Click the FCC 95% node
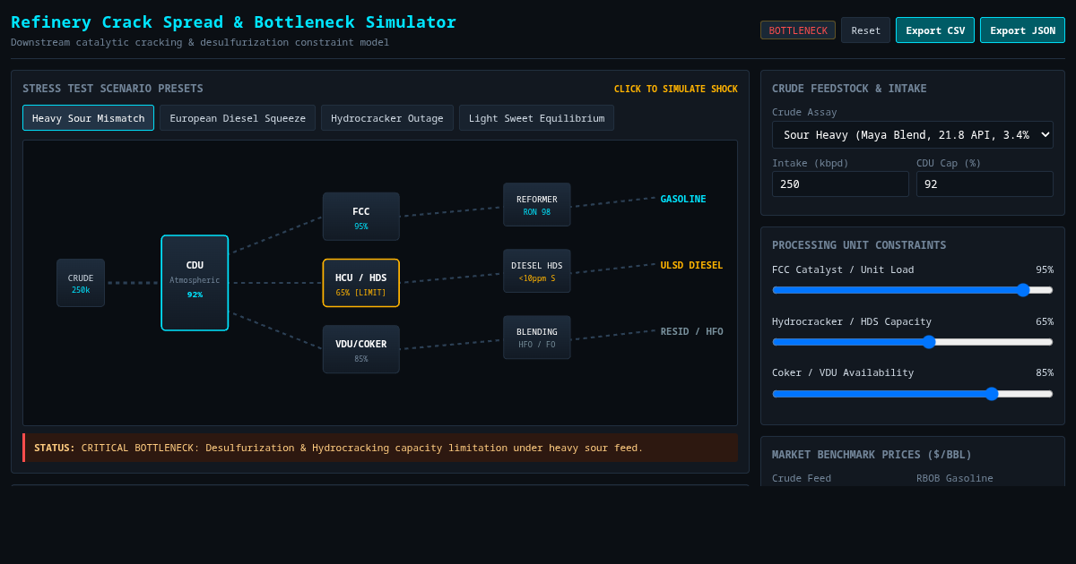 pos(361,217)
